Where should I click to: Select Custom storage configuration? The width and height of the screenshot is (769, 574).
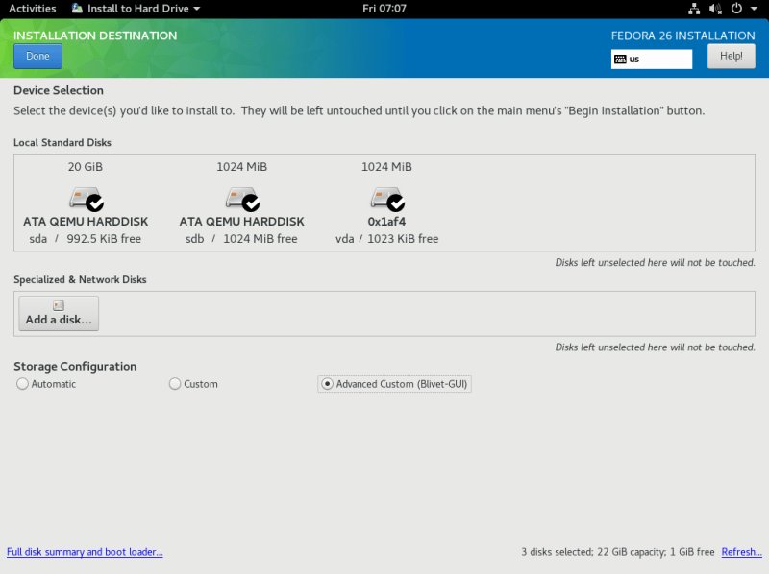pos(175,383)
